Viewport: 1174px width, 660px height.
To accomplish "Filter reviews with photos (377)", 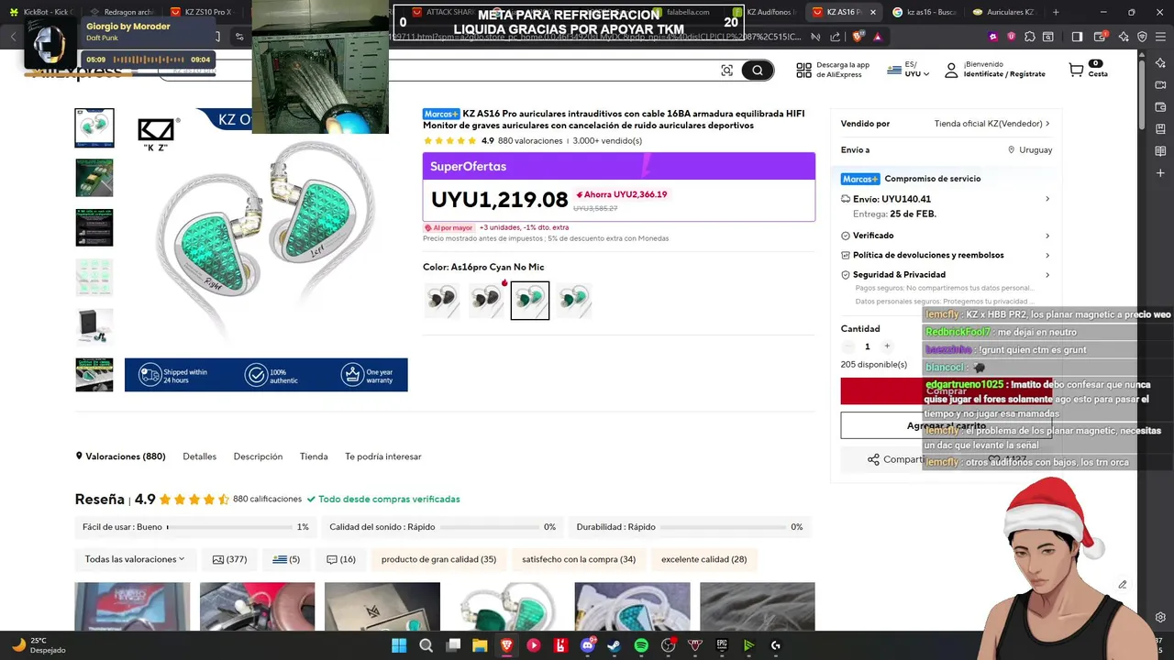I will (x=229, y=559).
